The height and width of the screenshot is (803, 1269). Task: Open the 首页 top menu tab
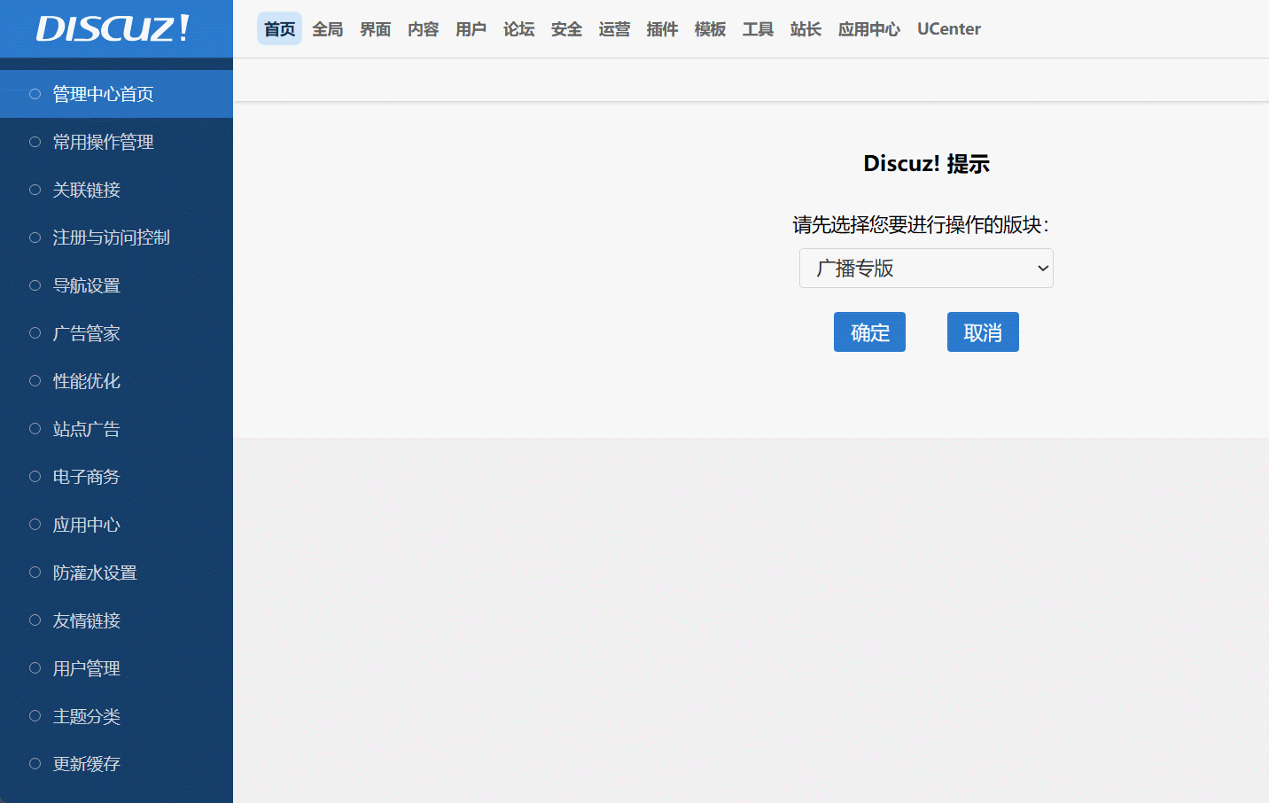279,29
